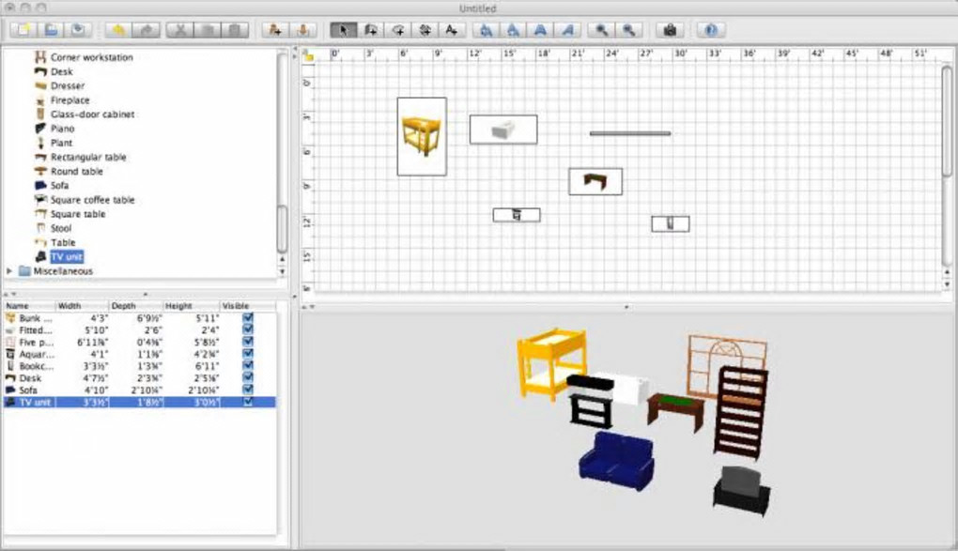
Task: Click the Save home toolbar icon
Action: [x=78, y=30]
